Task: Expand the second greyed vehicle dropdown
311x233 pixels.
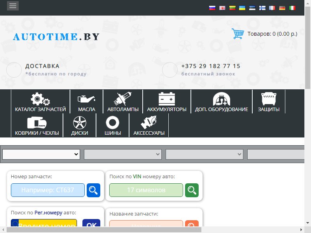Action: point(123,154)
